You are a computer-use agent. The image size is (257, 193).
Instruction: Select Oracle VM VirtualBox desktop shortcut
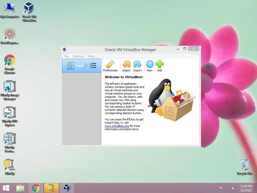coord(29,12)
